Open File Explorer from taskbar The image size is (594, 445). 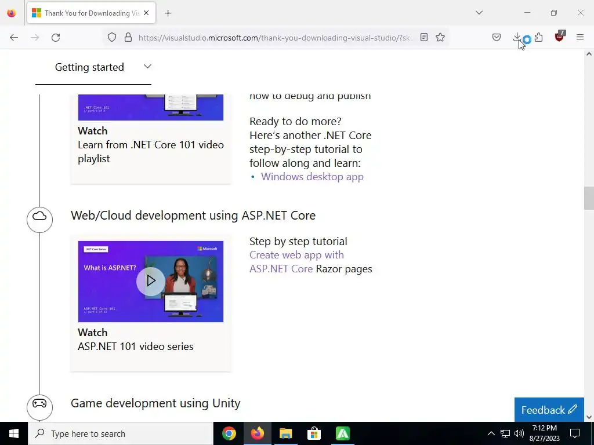point(286,433)
